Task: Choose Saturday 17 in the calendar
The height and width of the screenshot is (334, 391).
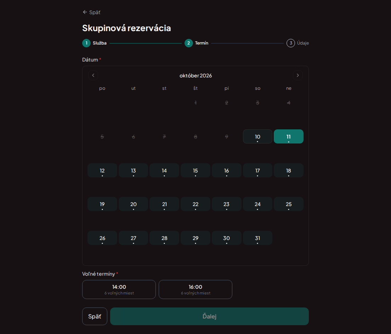Action: pos(257,170)
